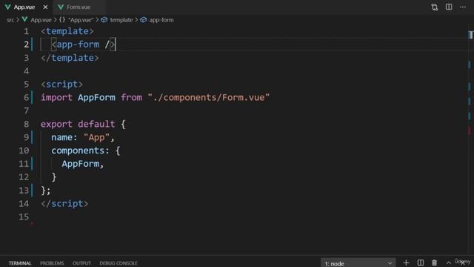Click the closing </script> tag
Screen dimensions: 474x267
point(64,204)
